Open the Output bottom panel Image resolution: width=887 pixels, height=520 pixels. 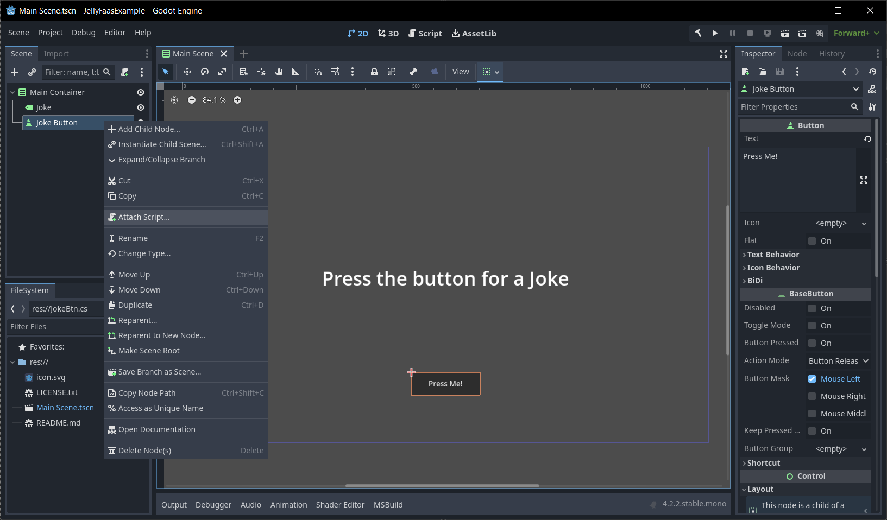pos(174,505)
